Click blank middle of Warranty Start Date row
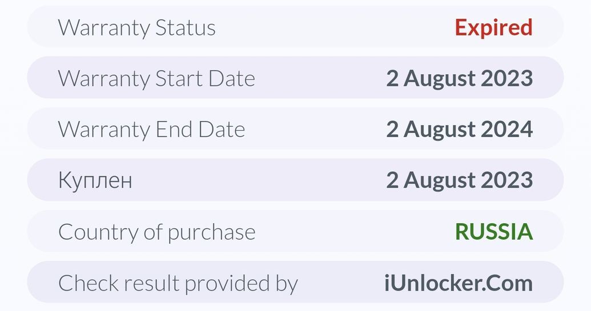Image resolution: width=591 pixels, height=311 pixels. click(x=320, y=78)
